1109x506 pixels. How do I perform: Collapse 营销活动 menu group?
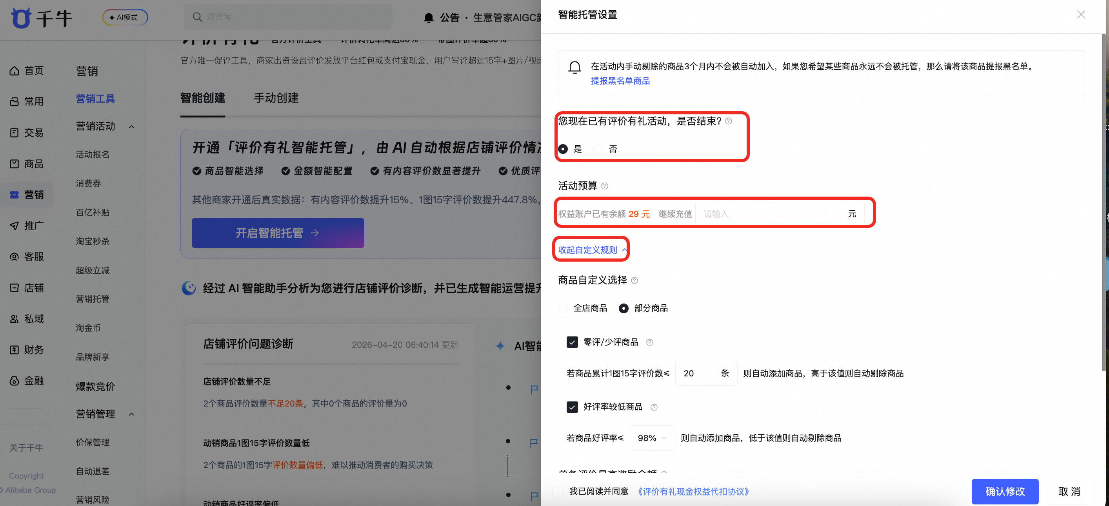tap(132, 127)
